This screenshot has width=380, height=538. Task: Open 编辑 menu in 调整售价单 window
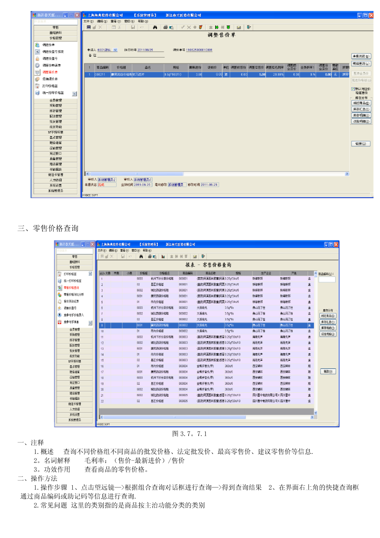pyautogui.click(x=102, y=21)
